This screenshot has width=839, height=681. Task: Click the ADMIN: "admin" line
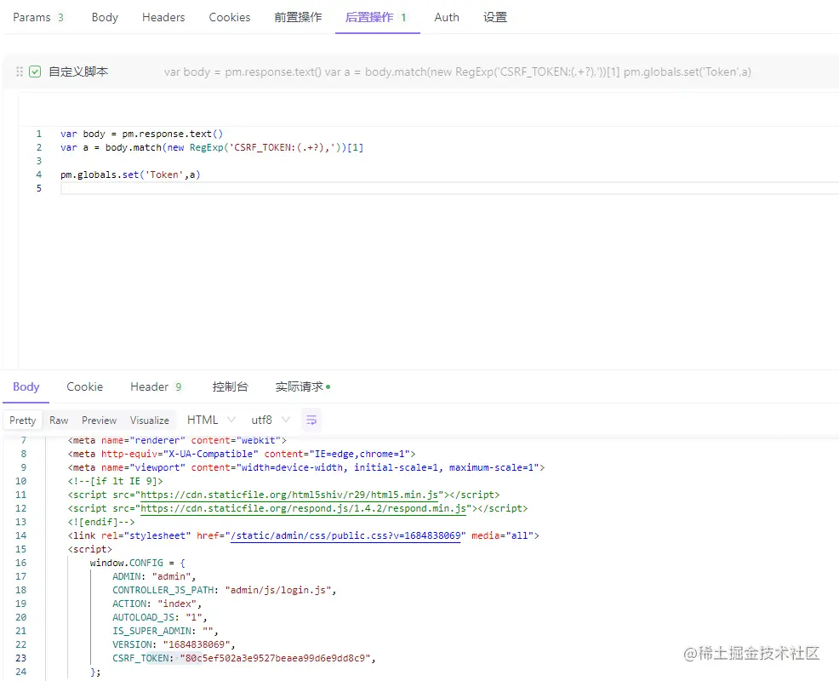point(154,576)
